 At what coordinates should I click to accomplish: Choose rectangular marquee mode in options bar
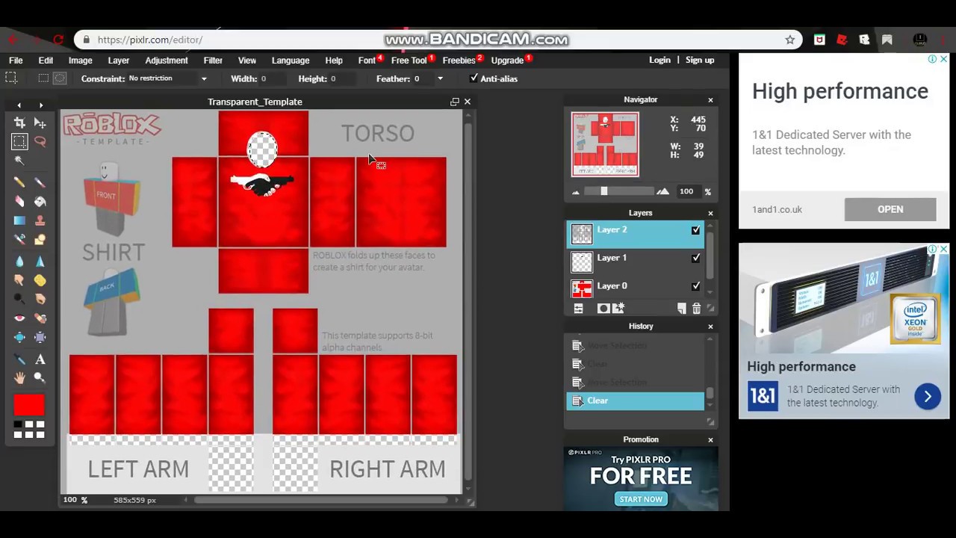point(43,78)
